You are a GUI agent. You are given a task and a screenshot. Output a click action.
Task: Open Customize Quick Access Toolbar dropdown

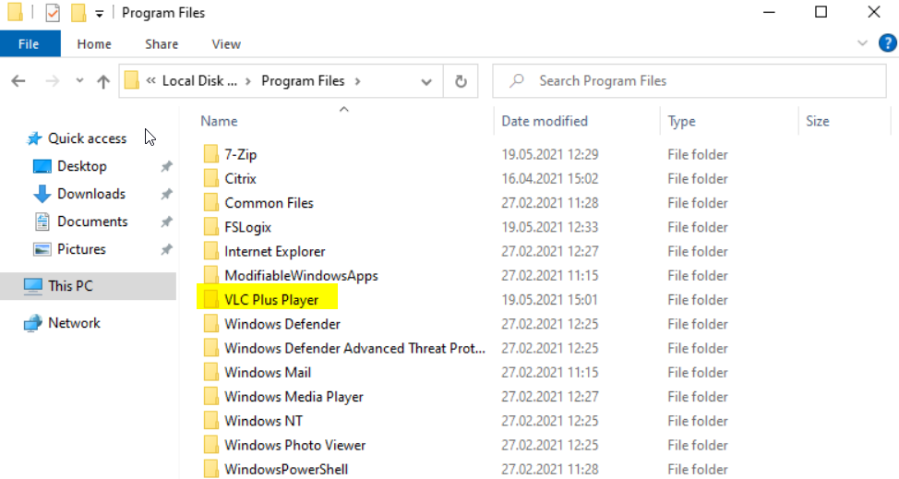(99, 14)
